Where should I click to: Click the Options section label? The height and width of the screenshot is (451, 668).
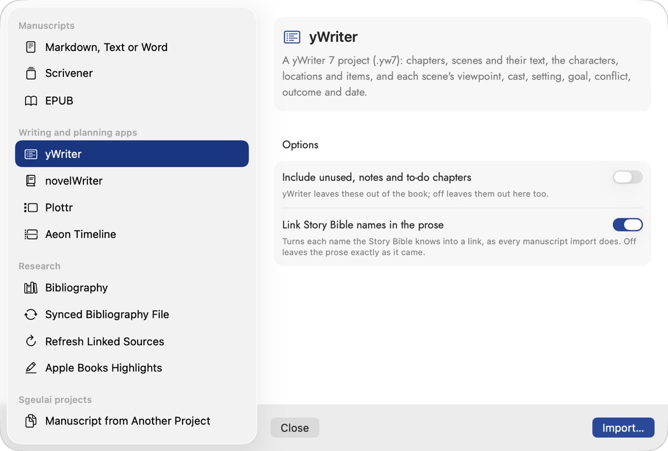click(300, 145)
